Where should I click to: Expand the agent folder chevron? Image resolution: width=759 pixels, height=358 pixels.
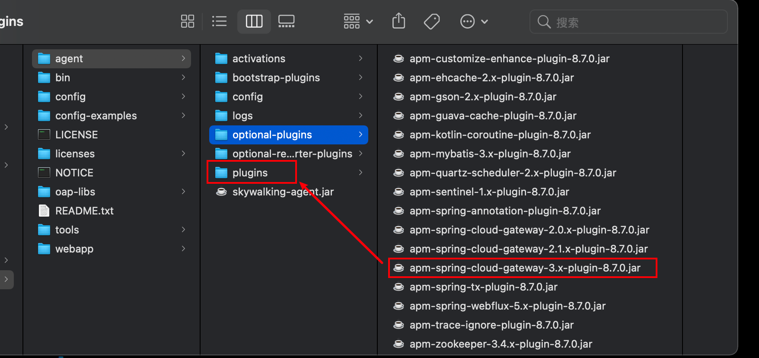(x=183, y=58)
